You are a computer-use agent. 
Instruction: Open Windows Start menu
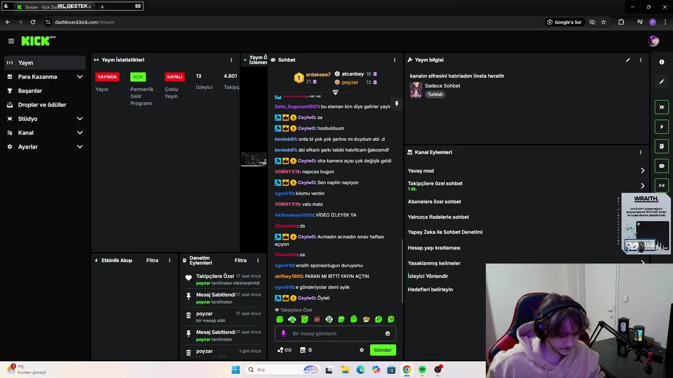[x=236, y=370]
